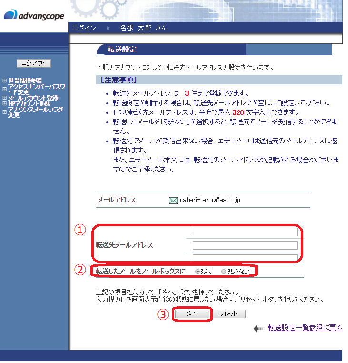Screen dimensions: 348x363
Task: Click the plus icon beside アクセスナンバーパスワード変更
Action: [4, 89]
